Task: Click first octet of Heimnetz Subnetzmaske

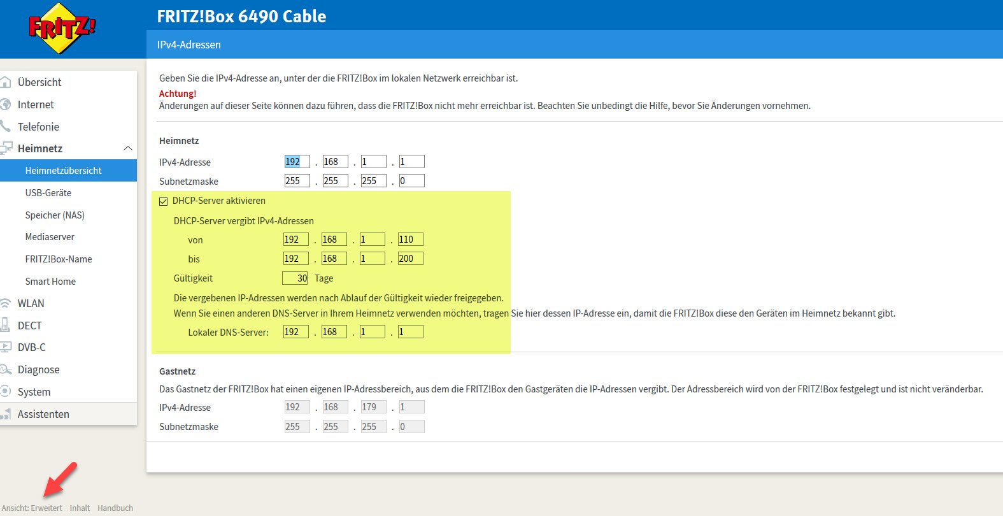Action: (x=297, y=181)
